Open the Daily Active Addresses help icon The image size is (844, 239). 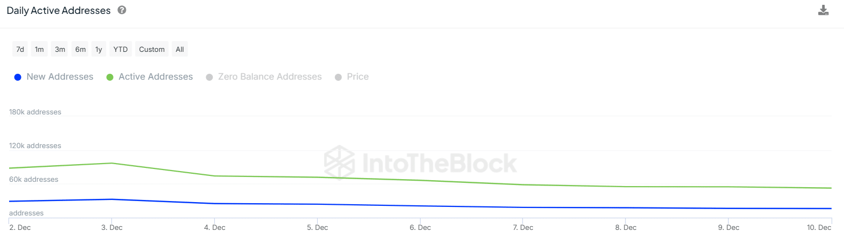[x=122, y=10]
